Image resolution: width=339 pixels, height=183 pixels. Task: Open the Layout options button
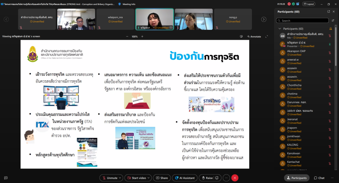309,4
